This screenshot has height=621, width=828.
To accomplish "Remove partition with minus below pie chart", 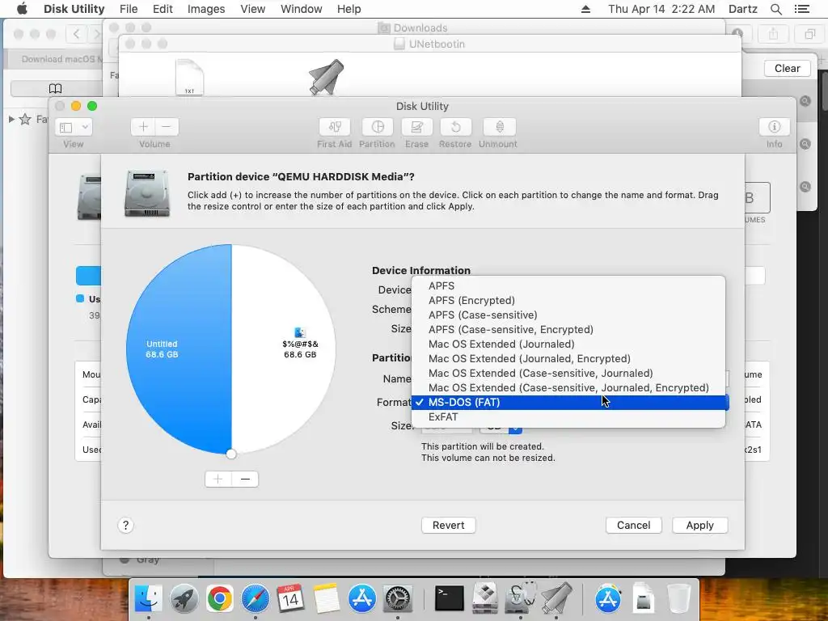I will [x=245, y=479].
